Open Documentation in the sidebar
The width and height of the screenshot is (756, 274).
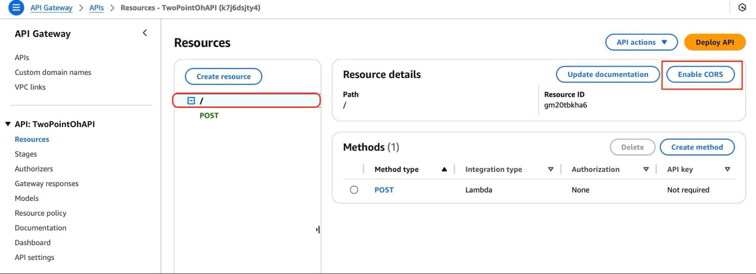(40, 228)
